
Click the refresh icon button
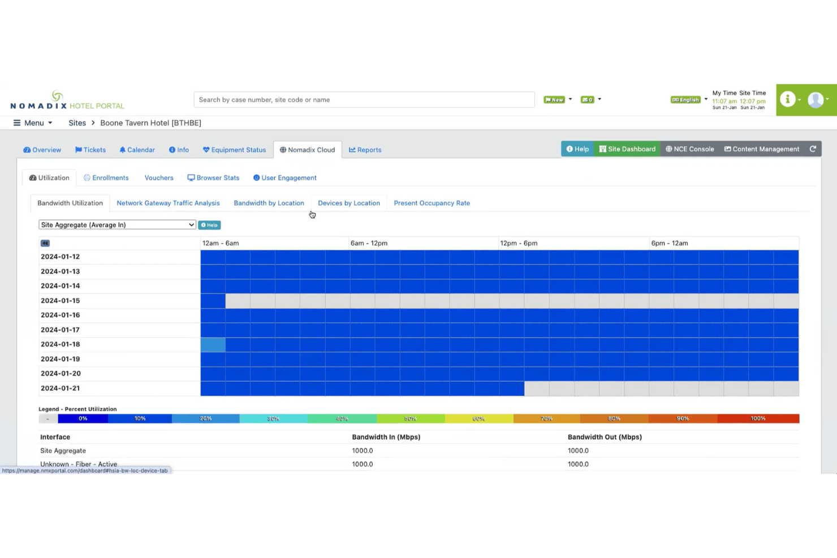[x=813, y=149]
